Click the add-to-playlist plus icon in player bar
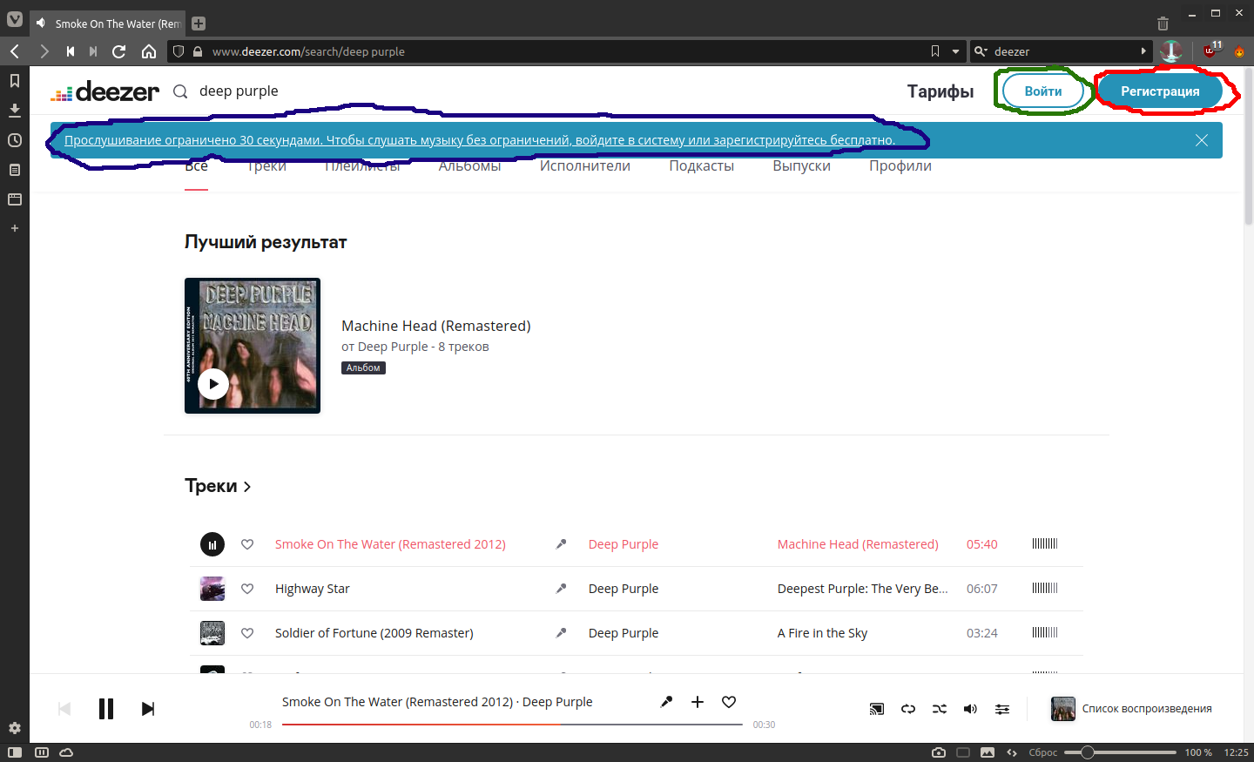Image resolution: width=1254 pixels, height=762 pixels. pyautogui.click(x=697, y=701)
